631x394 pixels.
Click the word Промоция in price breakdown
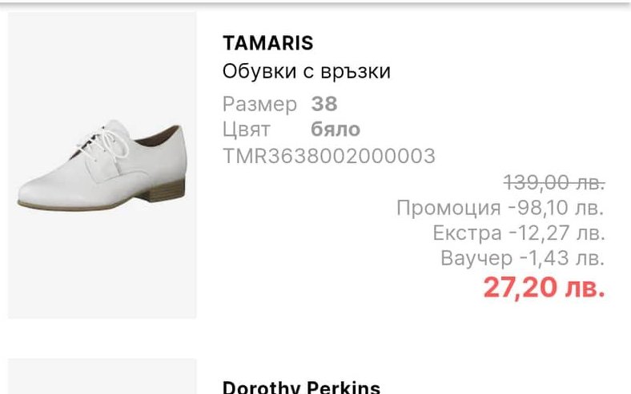[448, 208]
